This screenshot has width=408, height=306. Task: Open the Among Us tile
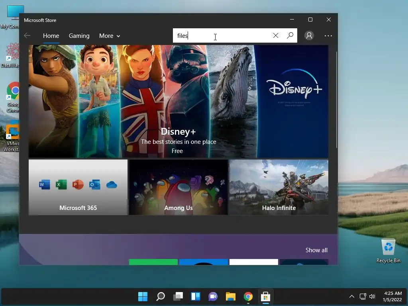[x=178, y=187]
